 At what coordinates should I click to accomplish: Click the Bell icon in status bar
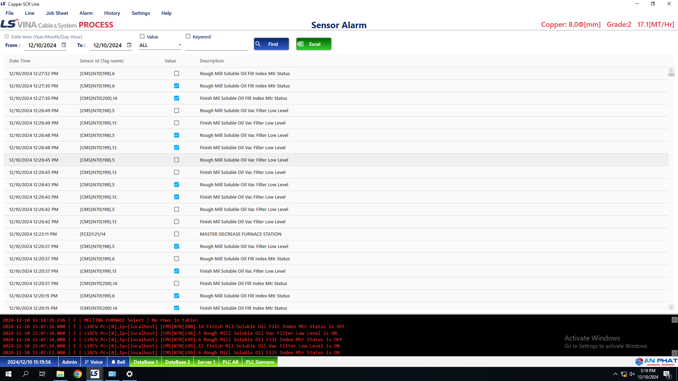pyautogui.click(x=118, y=362)
